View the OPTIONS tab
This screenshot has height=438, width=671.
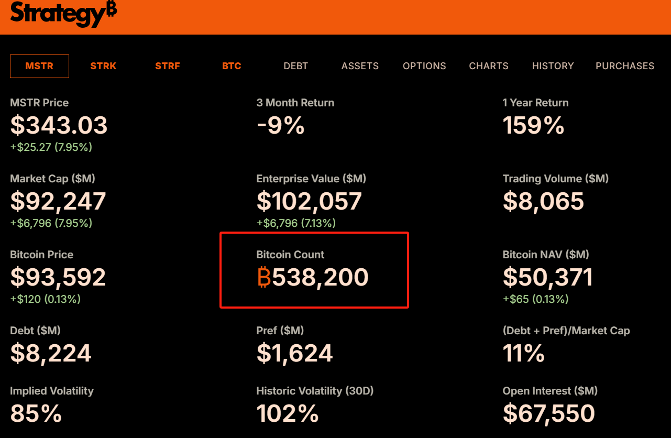pyautogui.click(x=424, y=66)
